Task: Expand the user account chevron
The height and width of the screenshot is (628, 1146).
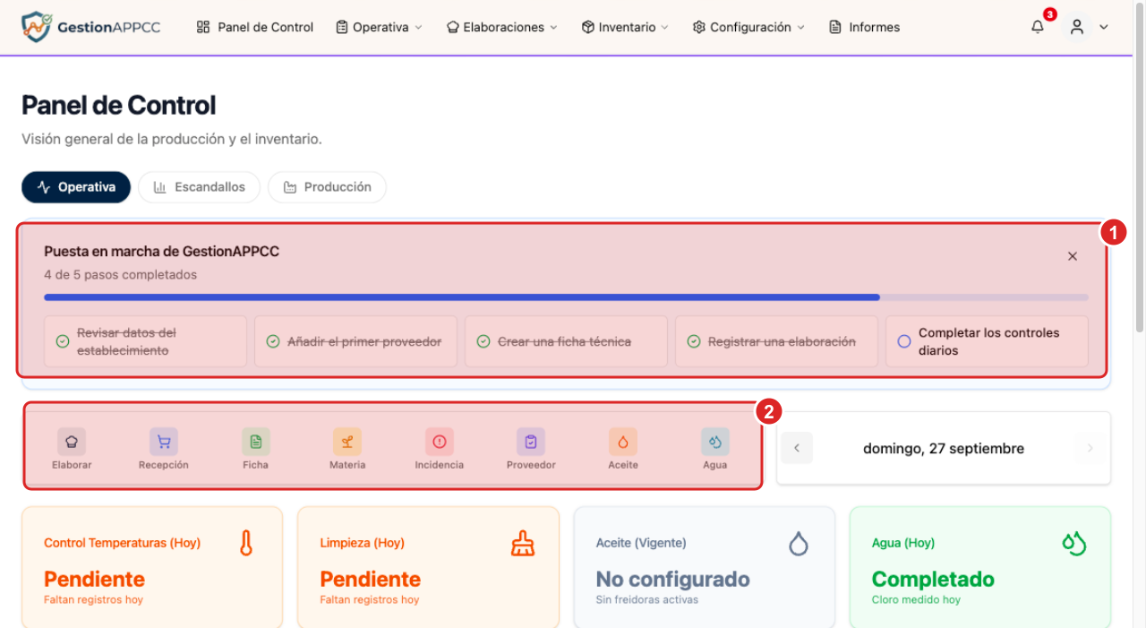Action: pyautogui.click(x=1104, y=27)
